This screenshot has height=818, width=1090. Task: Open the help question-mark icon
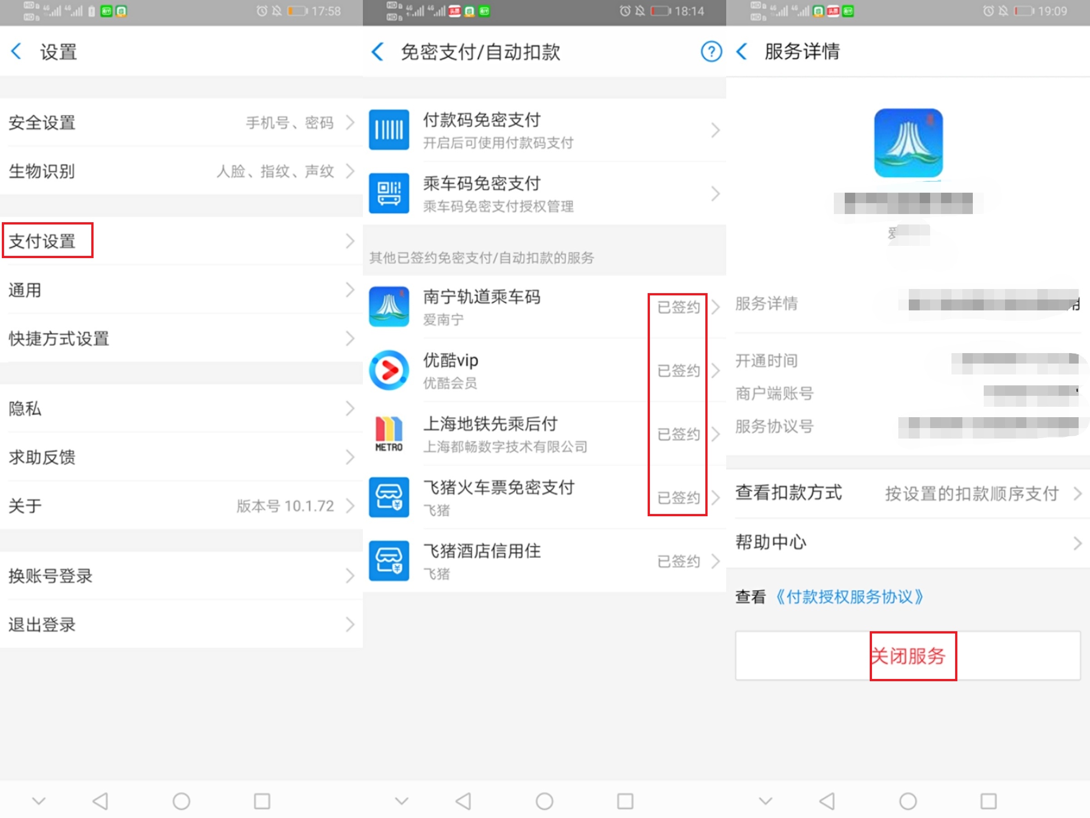pyautogui.click(x=711, y=51)
